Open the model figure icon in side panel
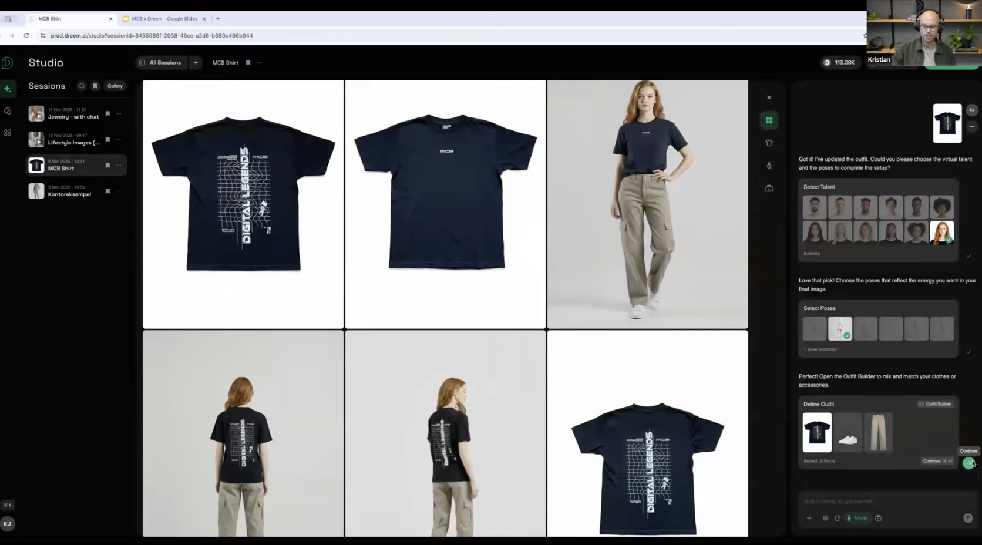Image resolution: width=982 pixels, height=545 pixels. (769, 166)
